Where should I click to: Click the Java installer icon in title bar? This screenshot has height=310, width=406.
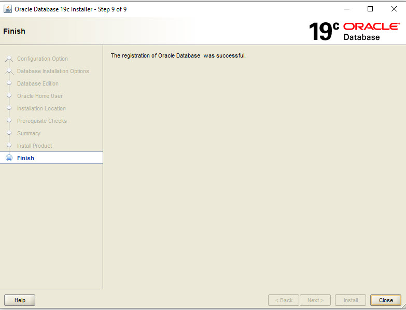7,9
